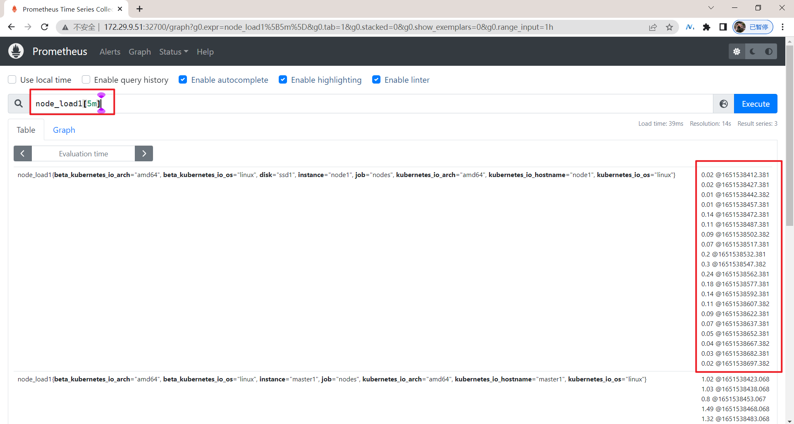
Task: Disable the highlighting checkbox
Action: [x=283, y=79]
